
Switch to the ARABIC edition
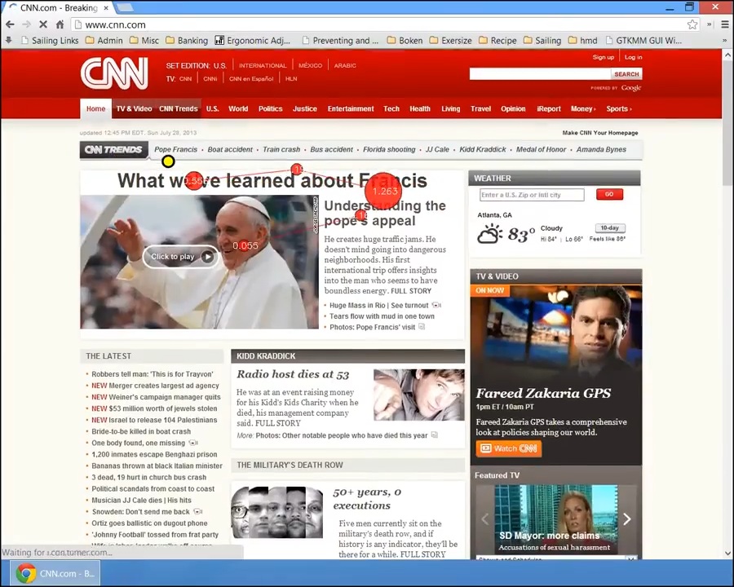345,65
